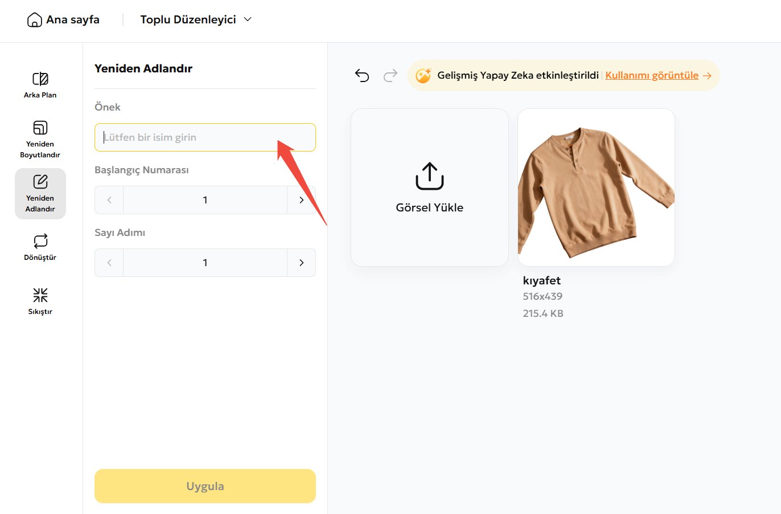Viewport: 781px width, 514px height.
Task: Increase the Sayı Adımı value
Action: click(301, 263)
